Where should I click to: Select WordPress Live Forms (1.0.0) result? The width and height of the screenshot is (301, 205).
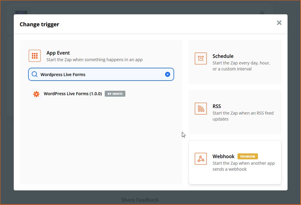pos(79,94)
